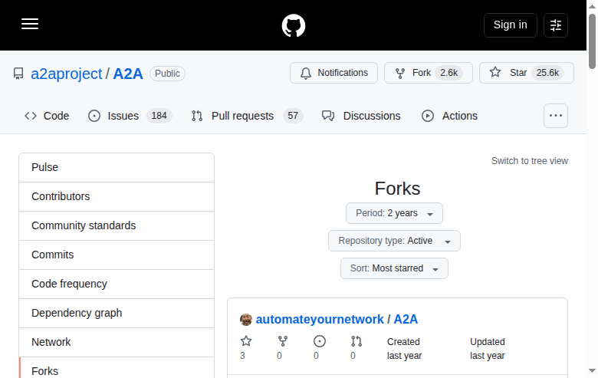Open the Pull requests tab
The height and width of the screenshot is (378, 598).
point(248,116)
